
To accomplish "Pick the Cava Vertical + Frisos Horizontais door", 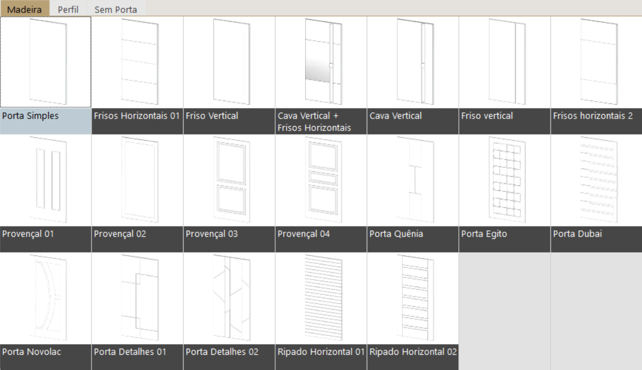I will (321, 62).
